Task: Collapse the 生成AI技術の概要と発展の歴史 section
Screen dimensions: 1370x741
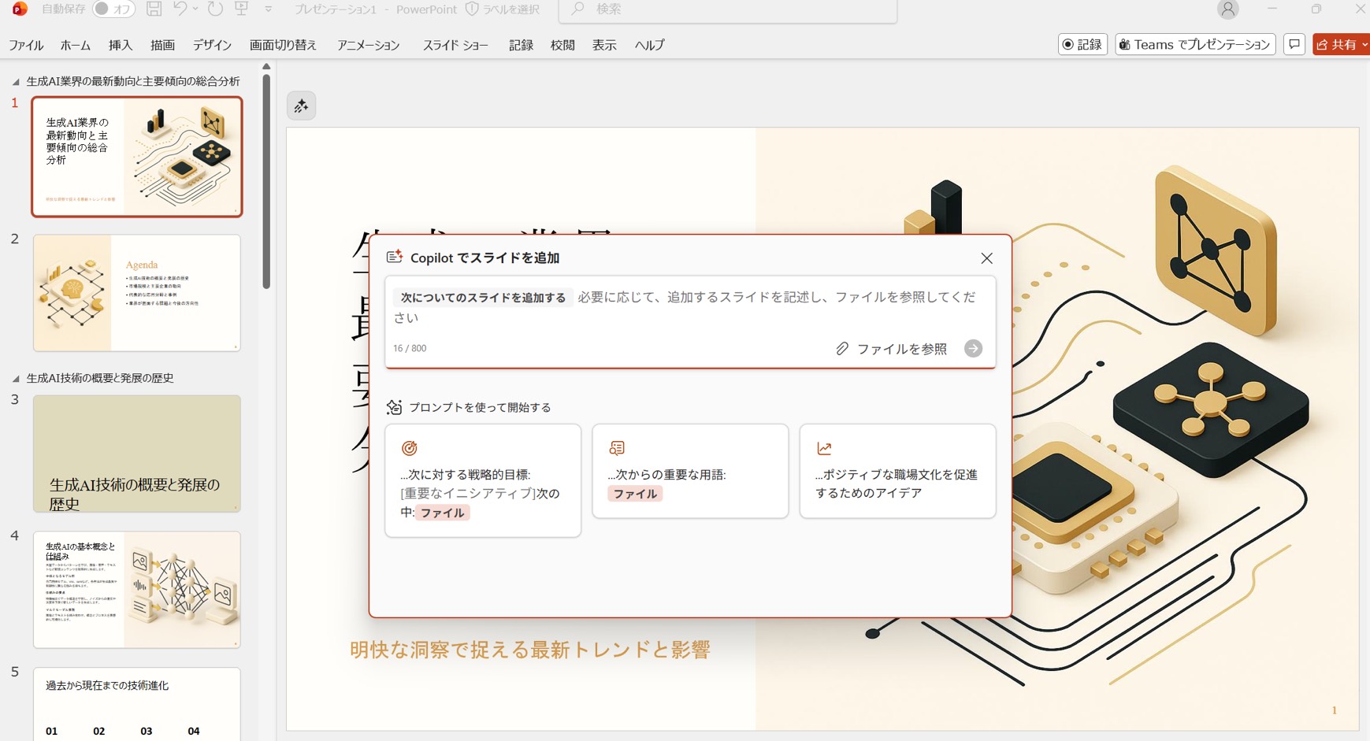Action: pyautogui.click(x=16, y=379)
